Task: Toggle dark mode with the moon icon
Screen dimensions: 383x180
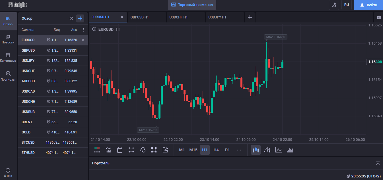Action: pos(334,5)
